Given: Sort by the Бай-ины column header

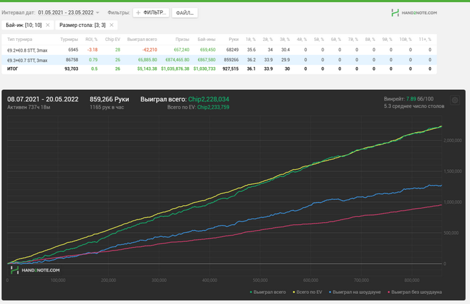Looking at the screenshot, I should [207, 39].
